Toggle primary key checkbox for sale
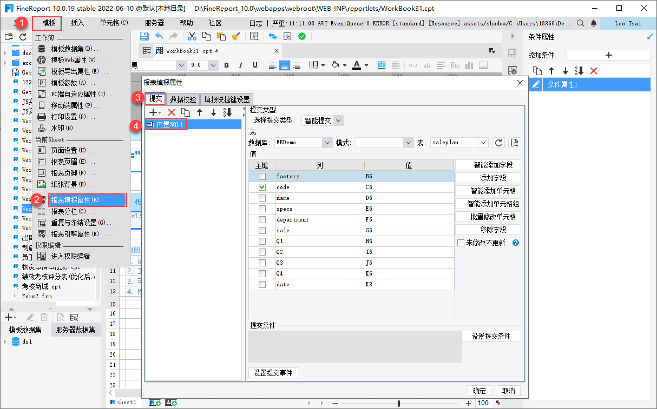 [x=262, y=230]
